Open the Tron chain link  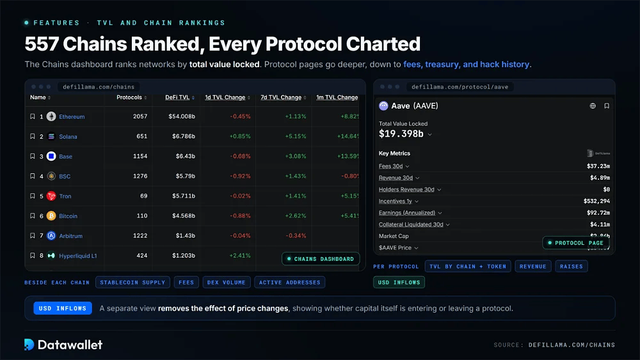(x=65, y=196)
